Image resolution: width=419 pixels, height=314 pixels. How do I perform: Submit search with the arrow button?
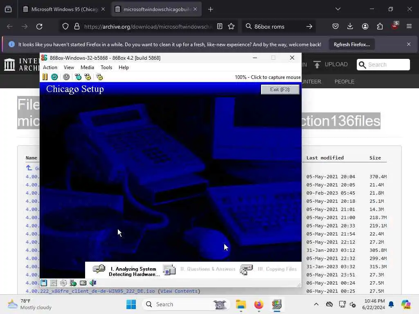coord(309,27)
